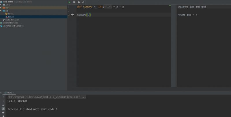The image size is (231, 117).
Task: Toggle scroll to end in Run console
Action: tap(3, 109)
